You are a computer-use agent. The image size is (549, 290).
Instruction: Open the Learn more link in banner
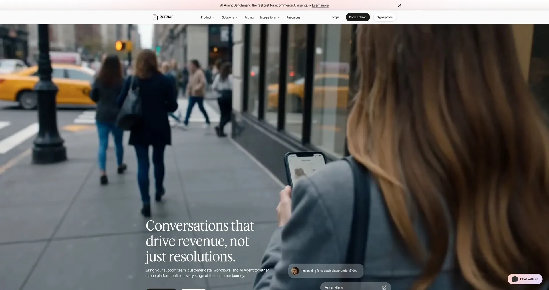coord(320,5)
